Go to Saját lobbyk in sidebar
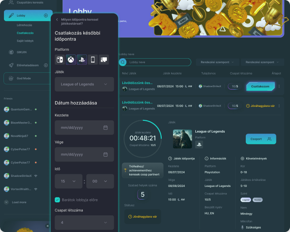The height and width of the screenshot is (232, 290). (25, 41)
